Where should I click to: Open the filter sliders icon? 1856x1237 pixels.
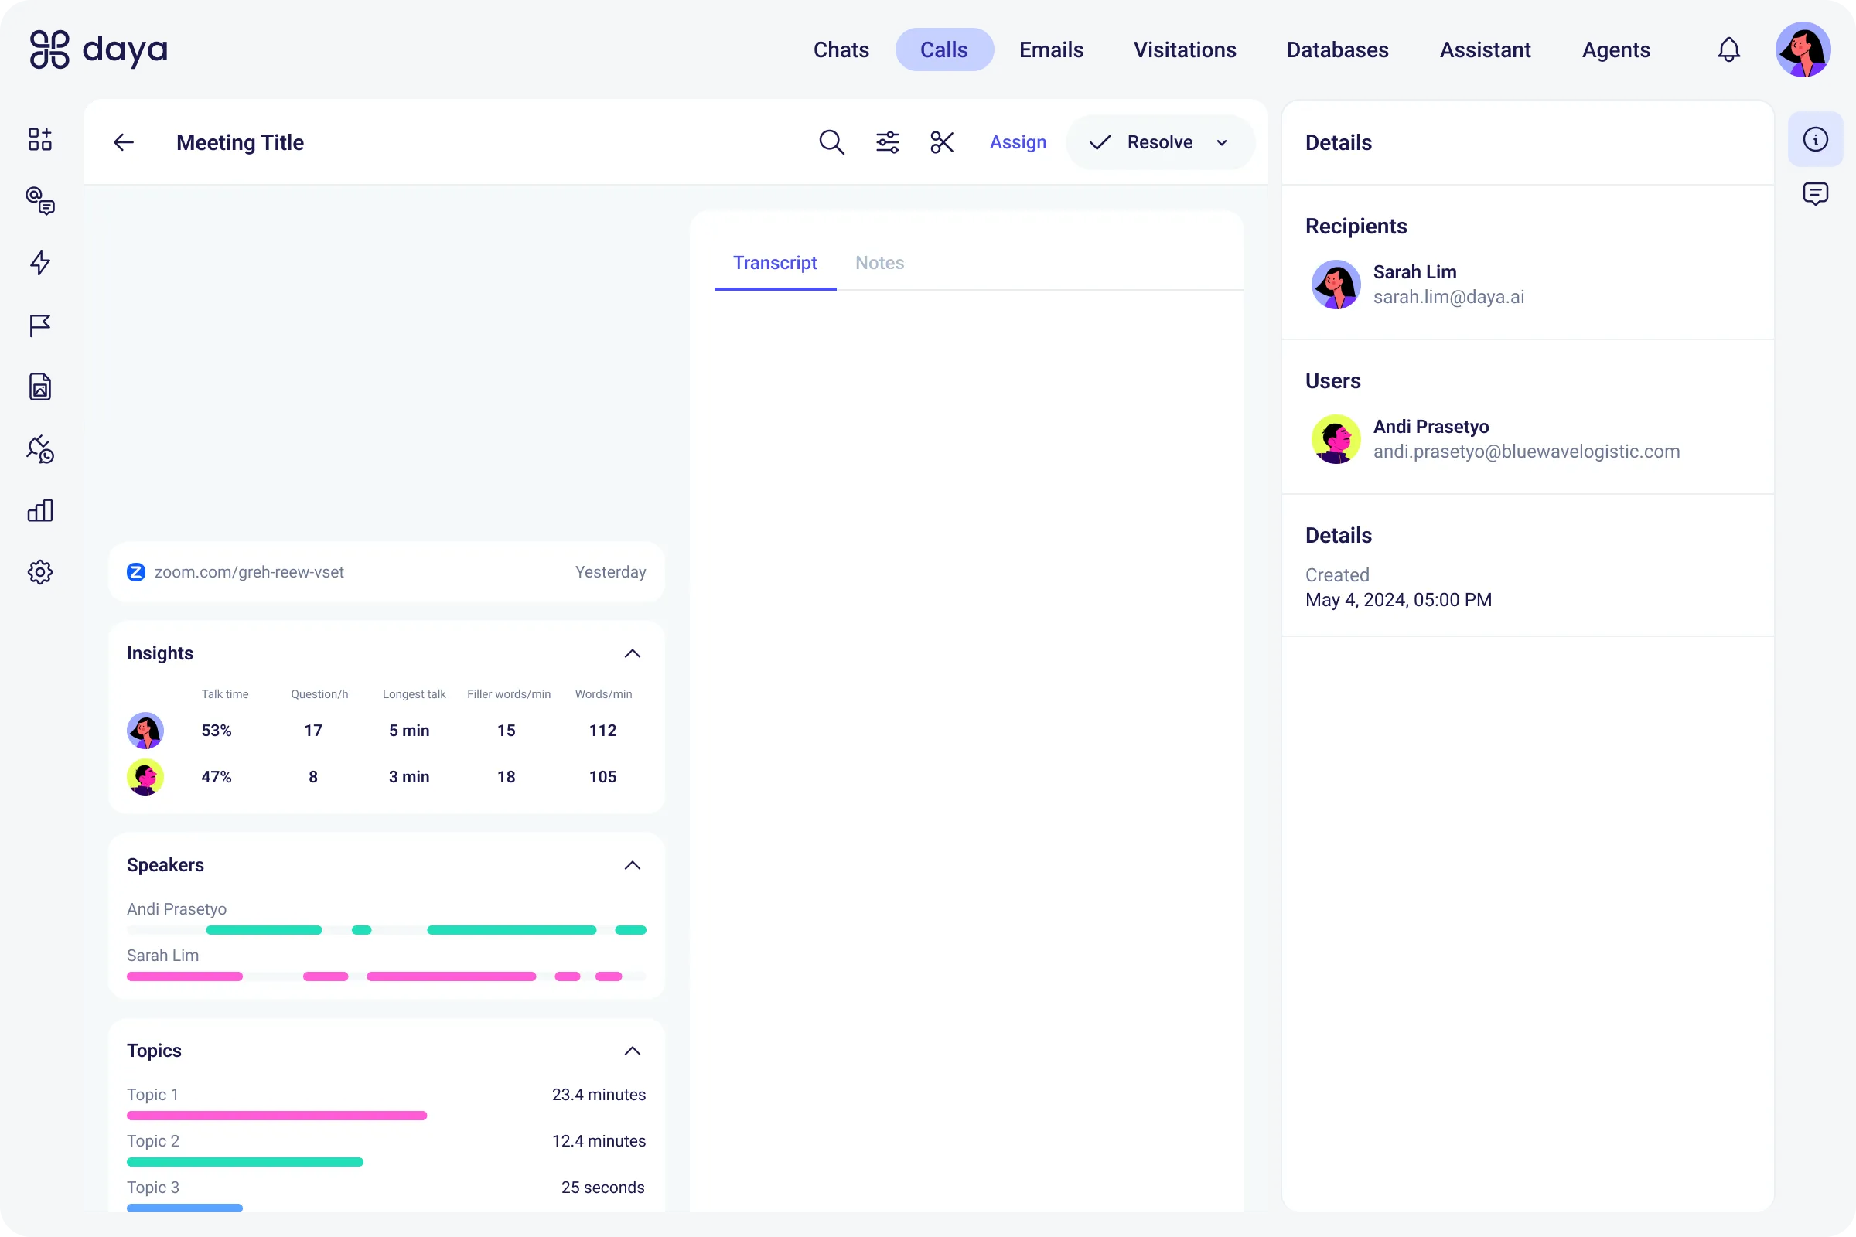pyautogui.click(x=887, y=142)
